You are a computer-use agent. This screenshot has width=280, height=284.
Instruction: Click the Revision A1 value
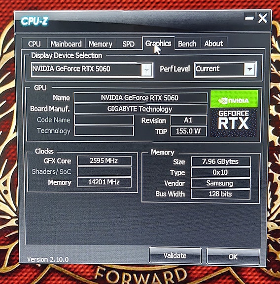[x=188, y=120]
